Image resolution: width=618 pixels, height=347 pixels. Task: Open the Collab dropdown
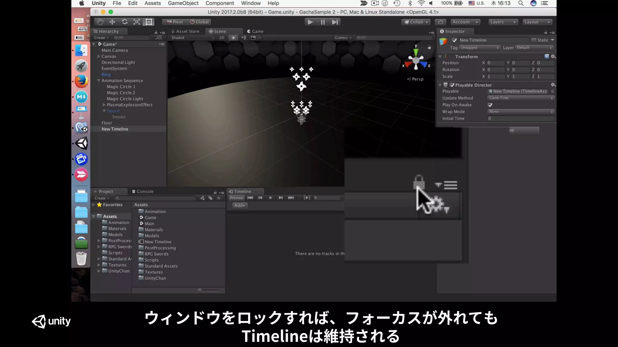tap(416, 22)
